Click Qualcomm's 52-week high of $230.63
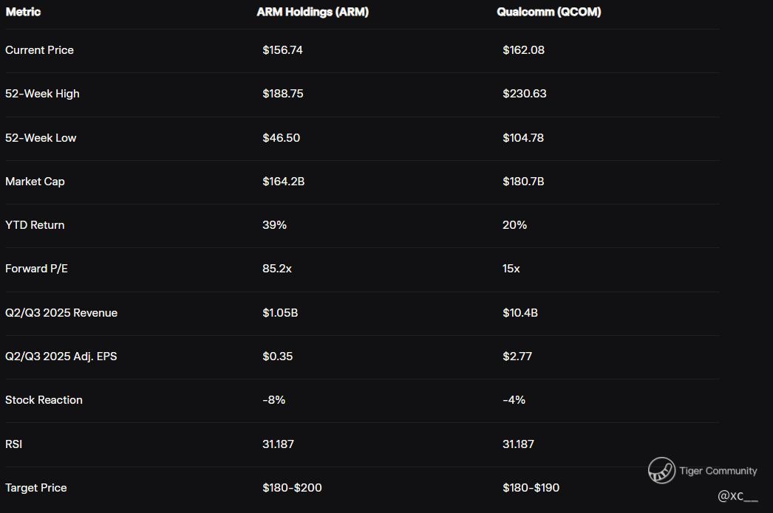 pyautogui.click(x=524, y=94)
